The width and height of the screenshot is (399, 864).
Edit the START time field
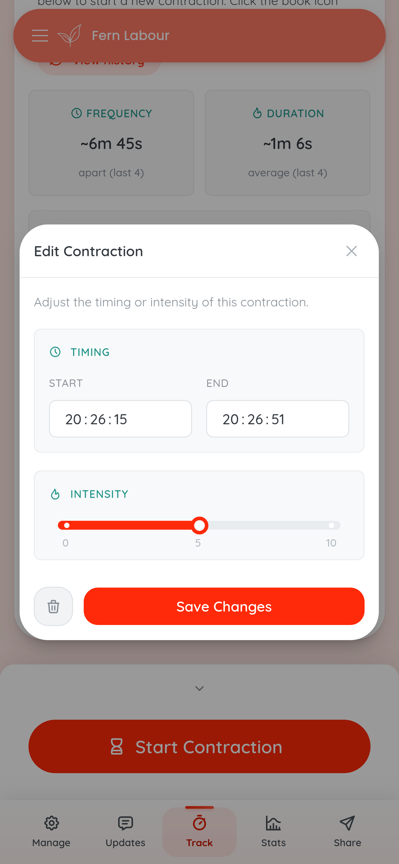pyautogui.click(x=120, y=419)
